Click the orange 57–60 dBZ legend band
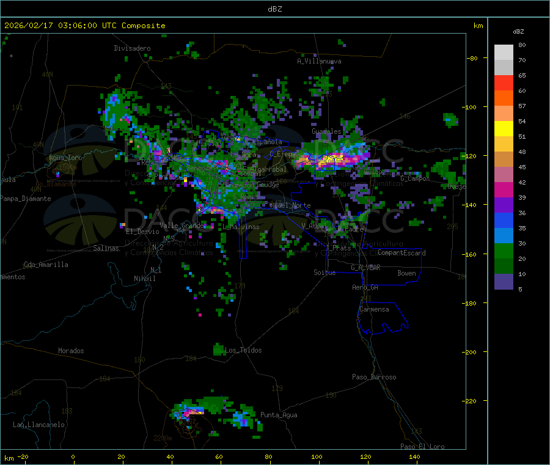Screen dimensions: 550x465 point(504,98)
